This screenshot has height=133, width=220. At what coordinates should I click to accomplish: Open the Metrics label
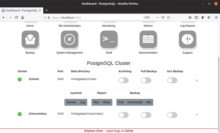(148, 26)
